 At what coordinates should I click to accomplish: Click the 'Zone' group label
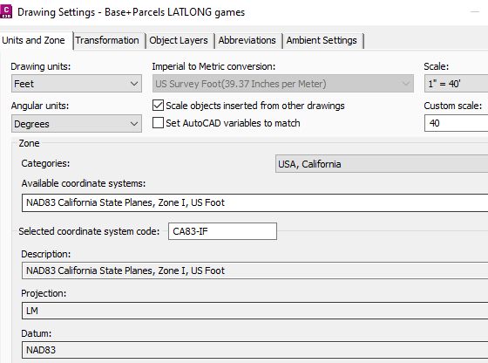[29, 143]
